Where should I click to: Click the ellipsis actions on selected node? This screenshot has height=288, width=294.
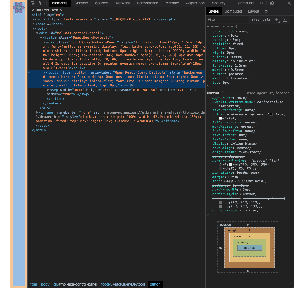click(x=30, y=72)
